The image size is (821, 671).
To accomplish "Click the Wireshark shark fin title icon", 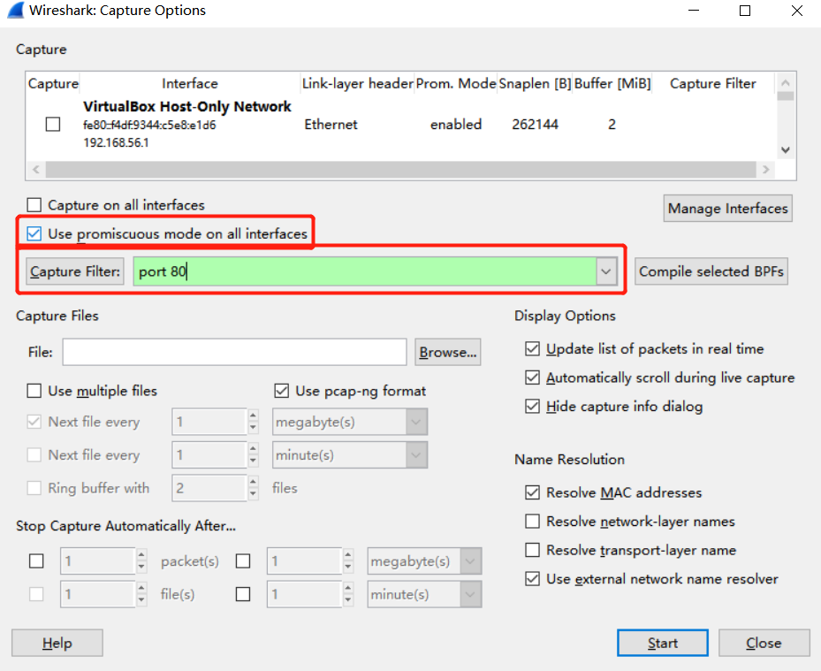I will pyautogui.click(x=16, y=11).
